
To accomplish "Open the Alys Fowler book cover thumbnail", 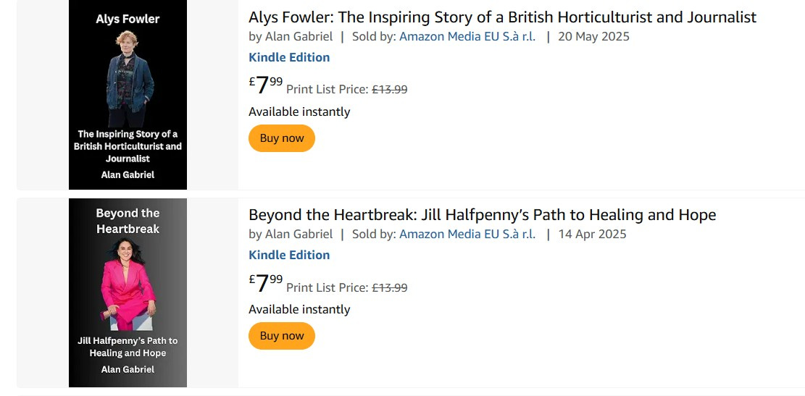I will point(128,95).
